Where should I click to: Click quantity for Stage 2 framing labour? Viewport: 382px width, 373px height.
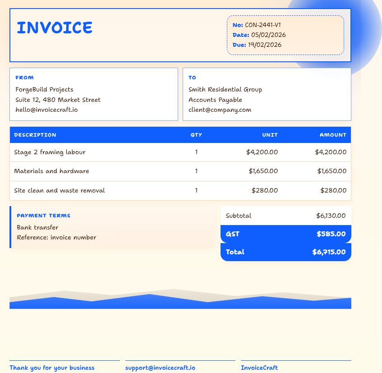tap(196, 152)
